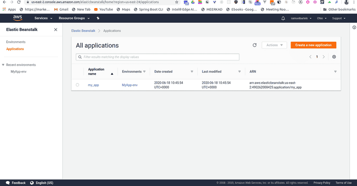Open the Gmail bookmark

coord(61,9)
